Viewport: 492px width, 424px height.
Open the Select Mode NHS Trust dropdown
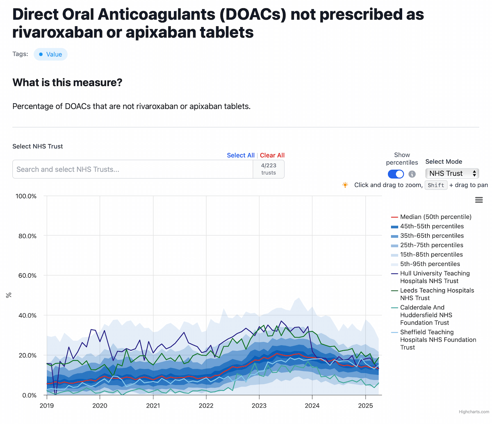point(452,173)
